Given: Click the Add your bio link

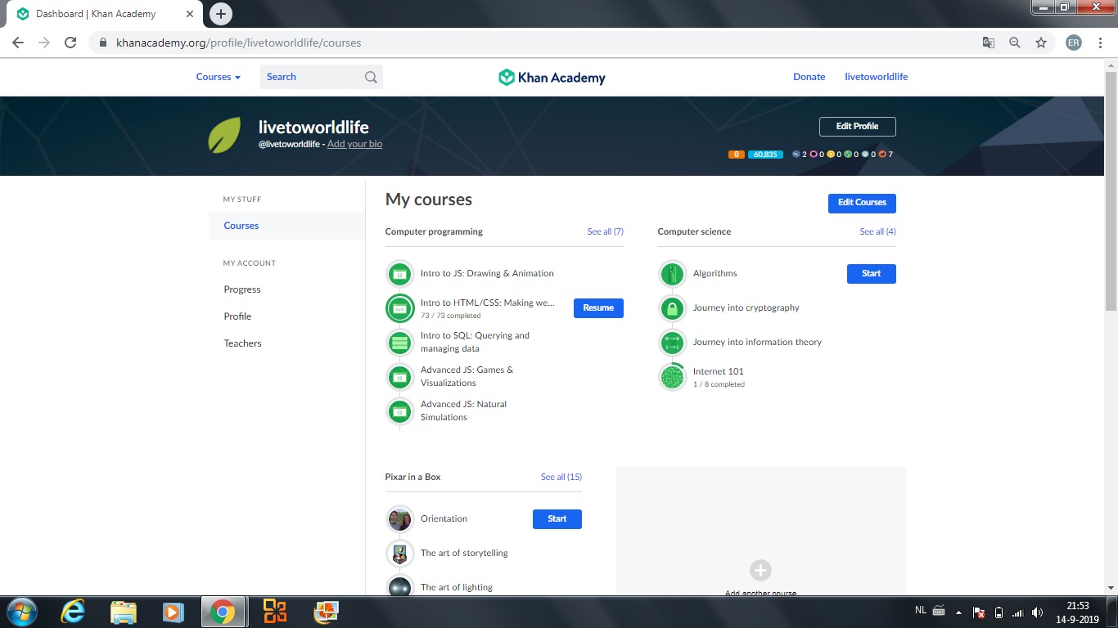Looking at the screenshot, I should point(354,144).
